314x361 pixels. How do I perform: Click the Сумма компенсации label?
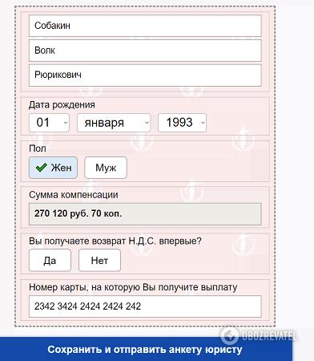74,195
